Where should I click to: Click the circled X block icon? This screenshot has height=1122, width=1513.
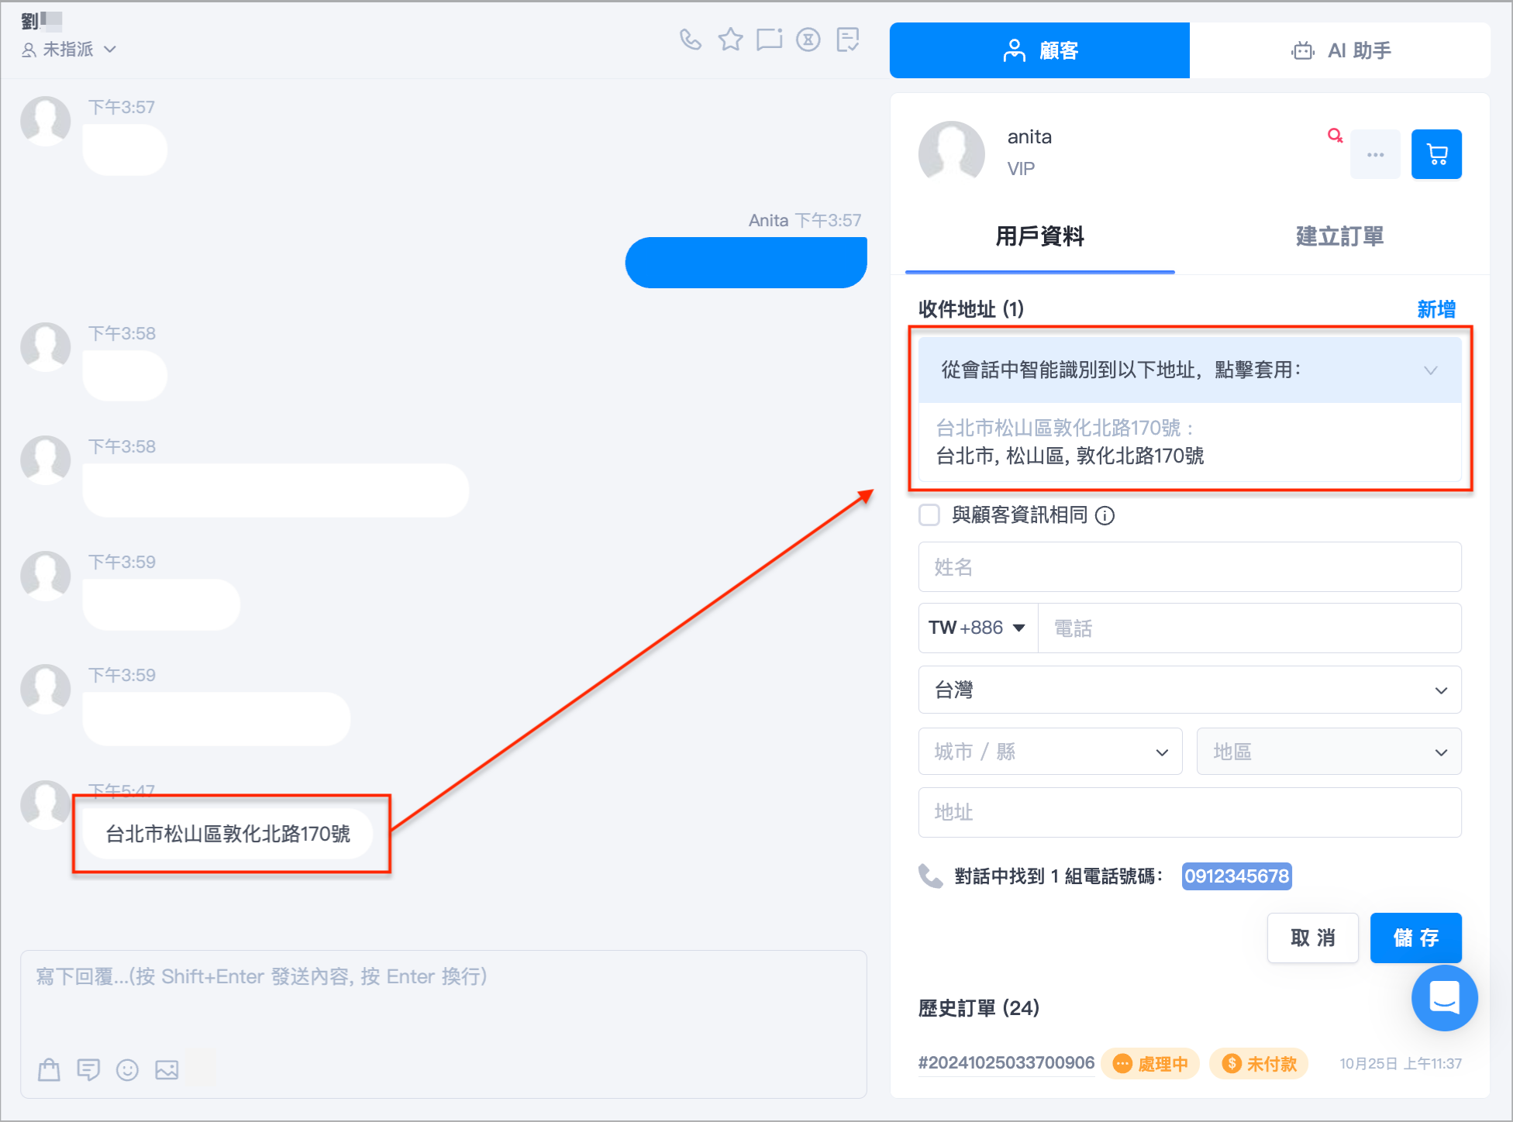point(808,40)
